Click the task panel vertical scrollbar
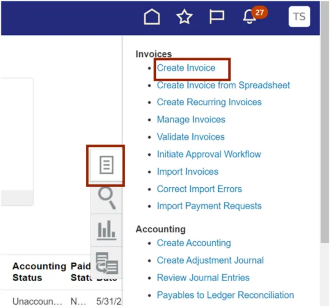 pos(325,139)
